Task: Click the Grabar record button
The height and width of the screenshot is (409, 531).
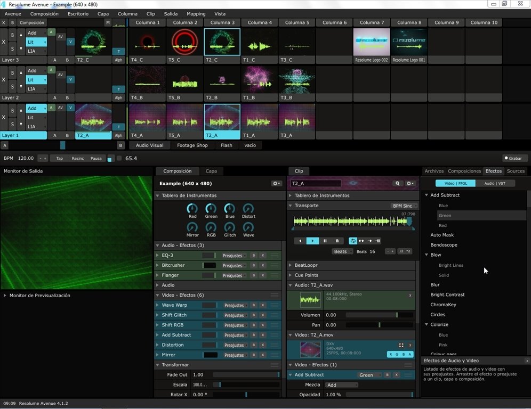Action: coord(512,158)
